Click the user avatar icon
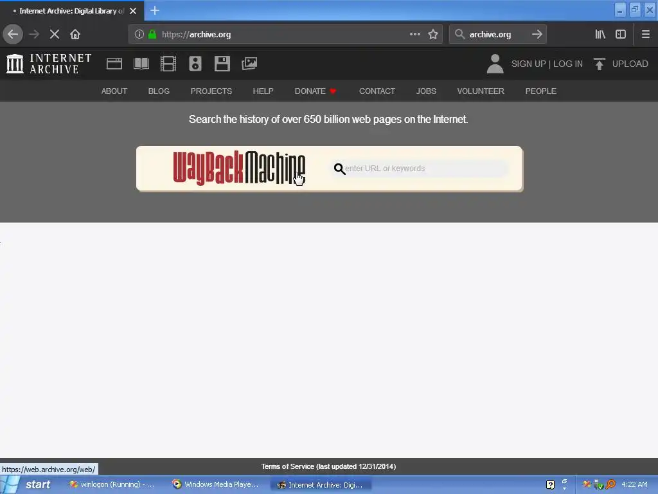The height and width of the screenshot is (494, 658). coord(495,64)
